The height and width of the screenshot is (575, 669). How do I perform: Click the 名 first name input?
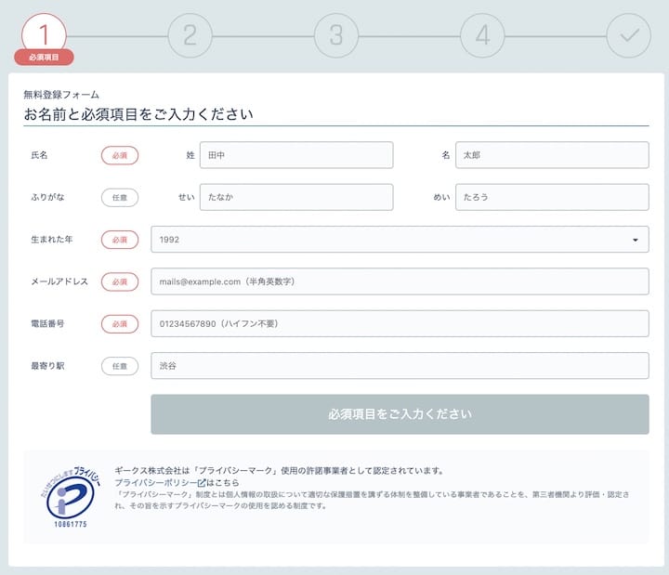pos(551,155)
